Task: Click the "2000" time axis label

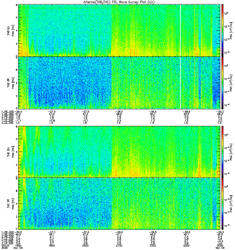Action: 86,246
